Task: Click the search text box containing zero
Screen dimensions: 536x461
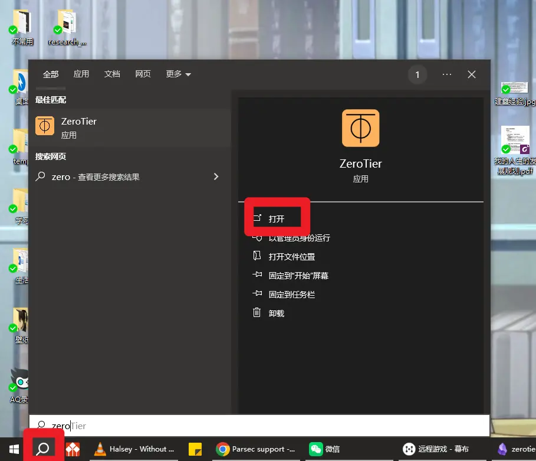Action: click(259, 426)
